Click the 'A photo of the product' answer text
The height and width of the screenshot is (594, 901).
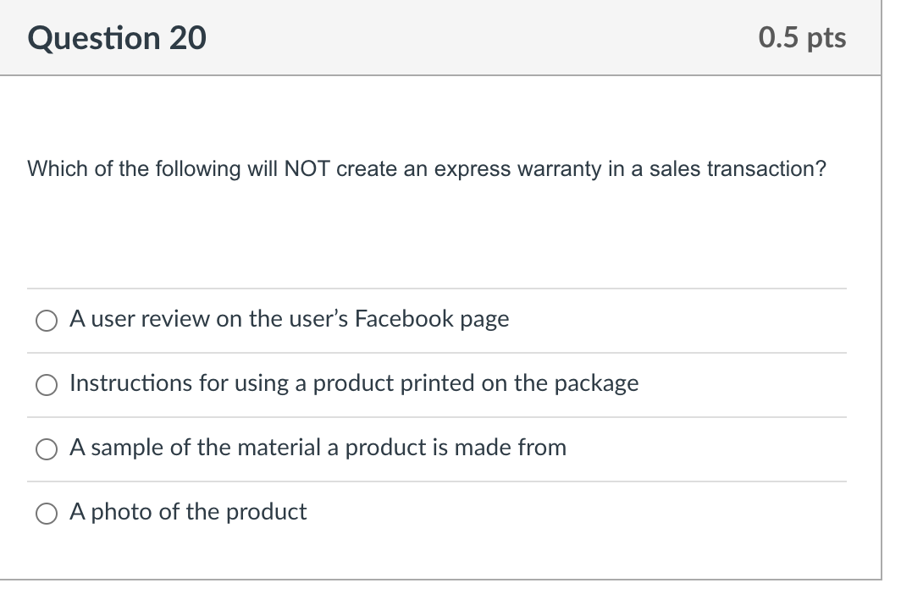point(188,512)
